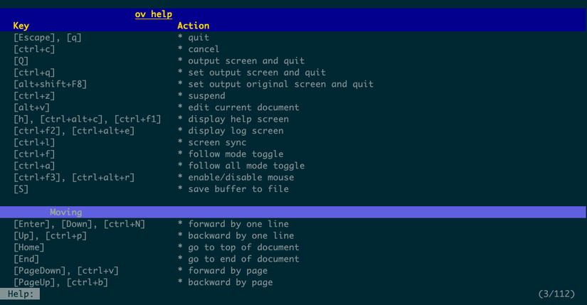The image size is (587, 305).
Task: Click 'enable/disable mouse' action line
Action: tap(240, 177)
